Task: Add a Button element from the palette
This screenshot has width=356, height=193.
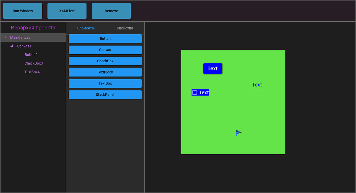Action: pyautogui.click(x=105, y=39)
